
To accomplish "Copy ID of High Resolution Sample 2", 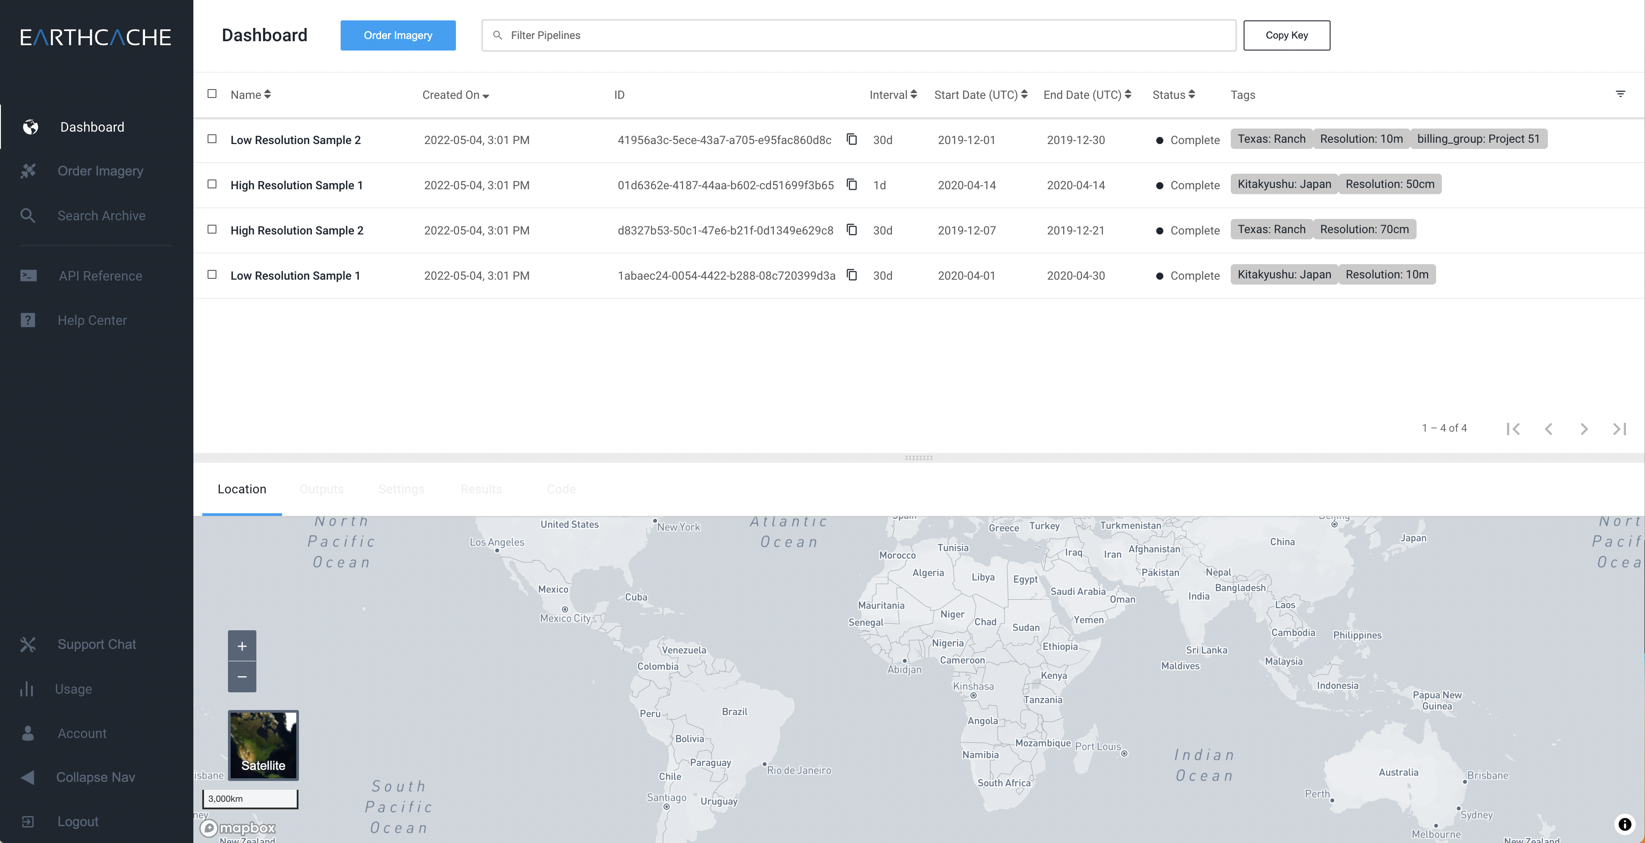I will tap(852, 230).
